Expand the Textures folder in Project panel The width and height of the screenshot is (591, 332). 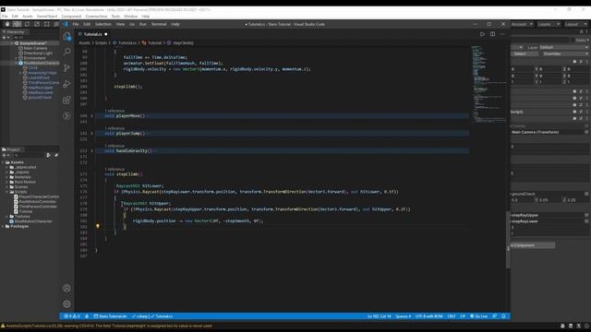(x=6, y=217)
